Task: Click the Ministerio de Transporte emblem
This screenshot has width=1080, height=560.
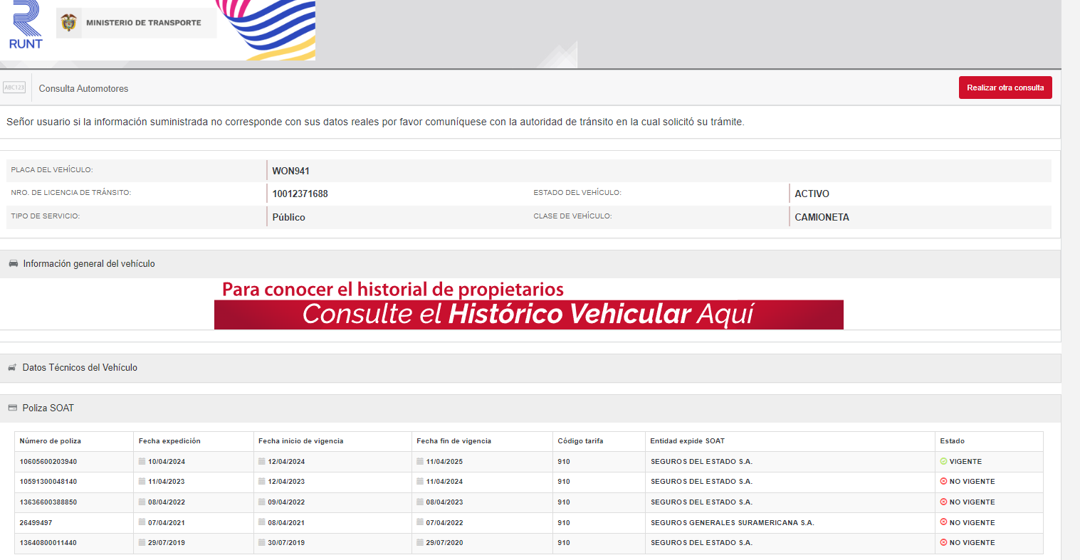Action: pos(68,23)
